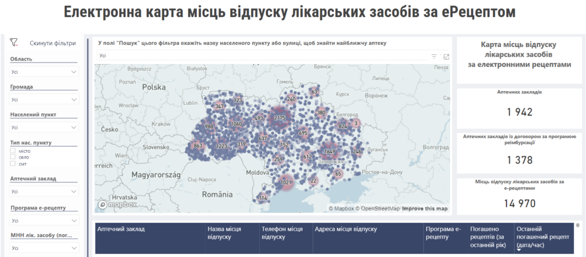Click the 246 cluster marker
The height and width of the screenshot is (257, 586).
(357, 152)
